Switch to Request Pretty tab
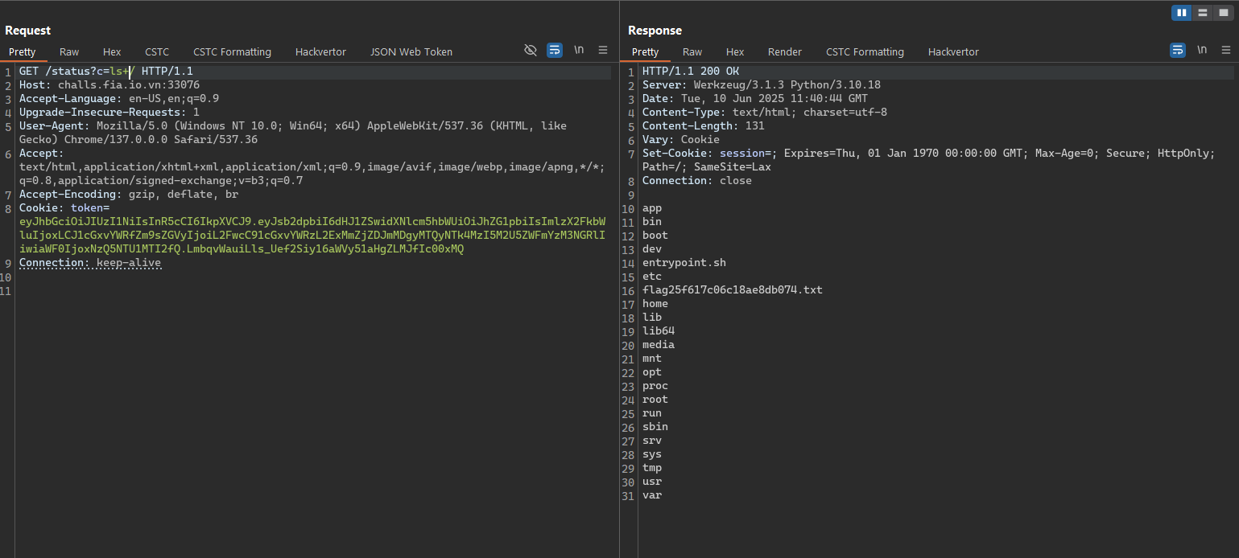Image resolution: width=1239 pixels, height=558 pixels. pyautogui.click(x=23, y=51)
